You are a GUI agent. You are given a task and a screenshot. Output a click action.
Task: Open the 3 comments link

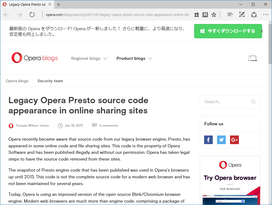108,125
